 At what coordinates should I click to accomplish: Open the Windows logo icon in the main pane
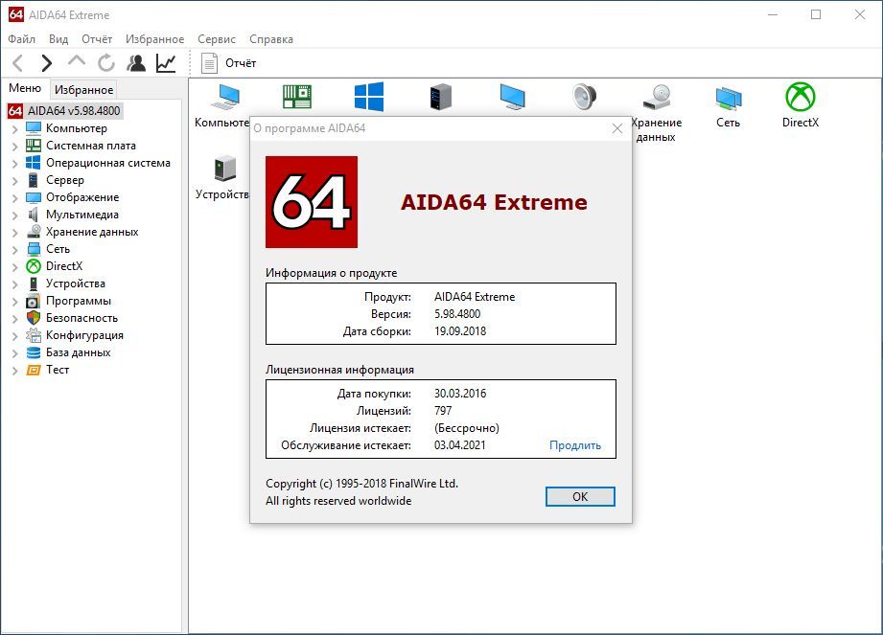coord(369,97)
